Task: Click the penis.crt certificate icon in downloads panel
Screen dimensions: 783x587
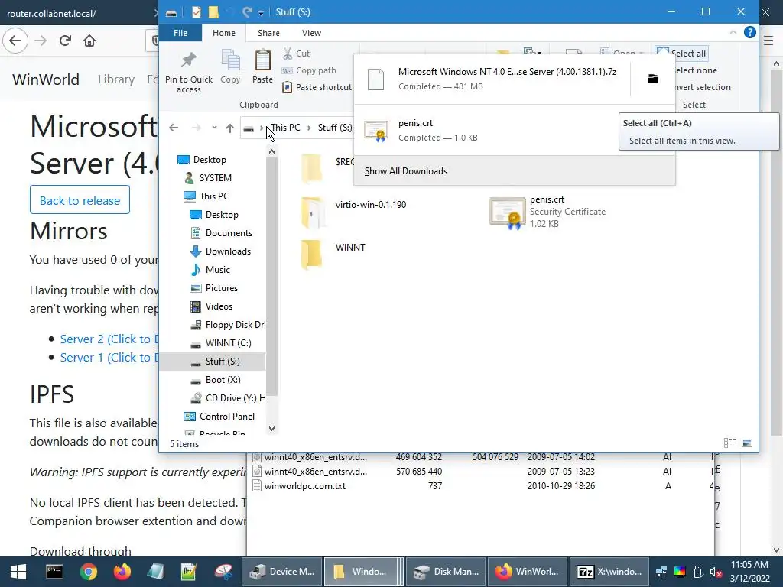Action: [376, 131]
